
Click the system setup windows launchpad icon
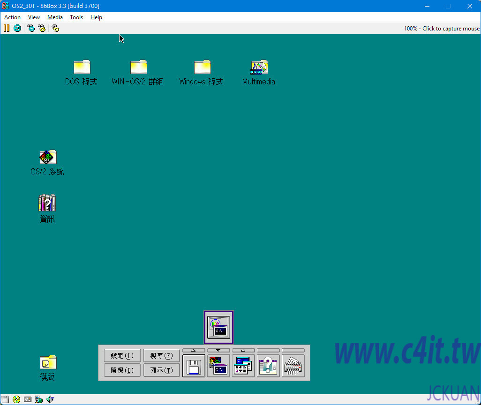[243, 366]
